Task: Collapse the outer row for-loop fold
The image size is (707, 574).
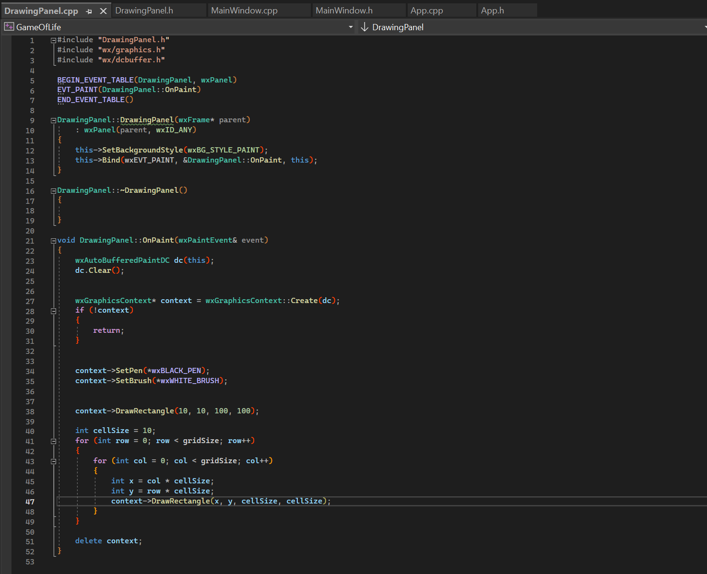Action: (x=53, y=441)
